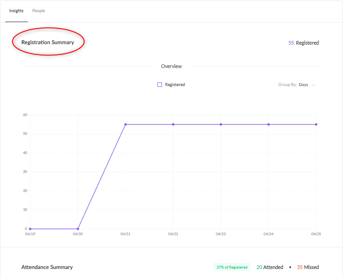Open the Insights tab

16,11
